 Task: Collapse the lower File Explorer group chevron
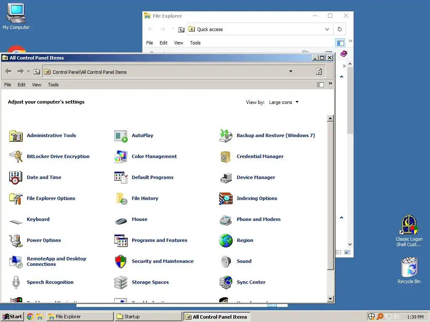coord(341,218)
